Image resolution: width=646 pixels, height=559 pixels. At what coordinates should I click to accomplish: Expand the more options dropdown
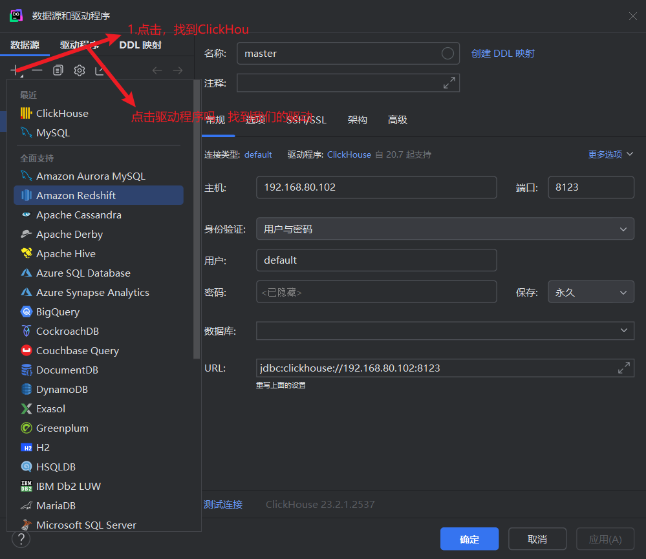coord(610,154)
